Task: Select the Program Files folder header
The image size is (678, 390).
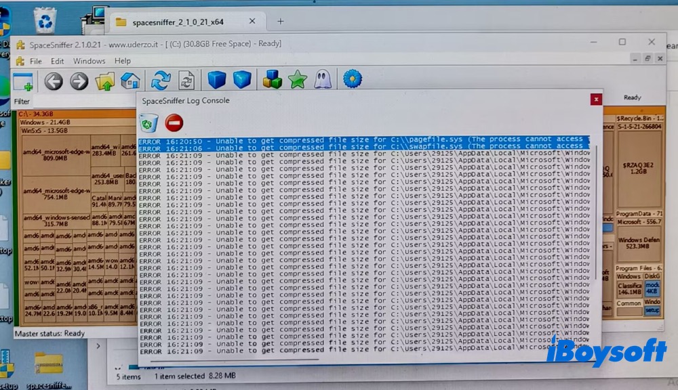Action: (x=639, y=267)
